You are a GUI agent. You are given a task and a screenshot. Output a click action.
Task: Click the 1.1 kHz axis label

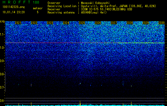pyautogui.click(x=2, y=34)
